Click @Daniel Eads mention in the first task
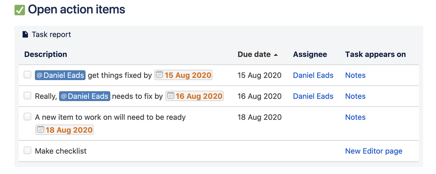 [60, 75]
